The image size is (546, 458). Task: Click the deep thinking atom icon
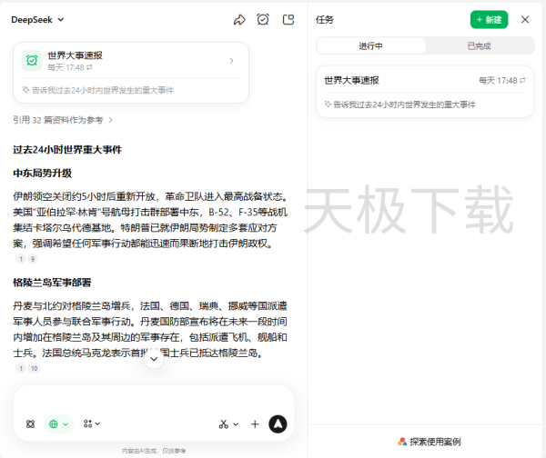click(x=30, y=423)
